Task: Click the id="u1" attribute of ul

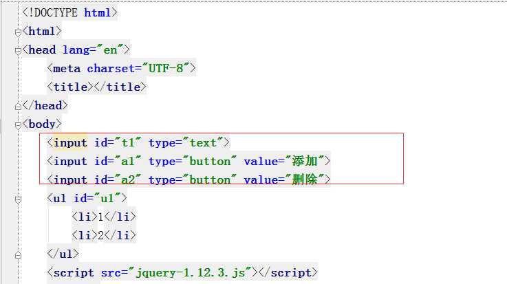Action: (97, 198)
